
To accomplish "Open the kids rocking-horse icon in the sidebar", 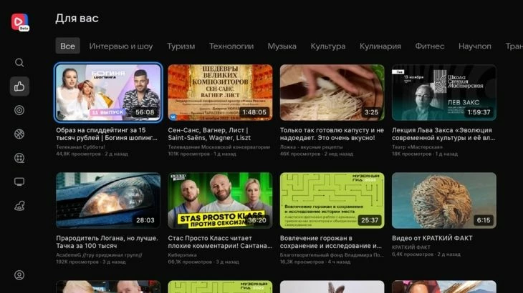I will [x=19, y=206].
